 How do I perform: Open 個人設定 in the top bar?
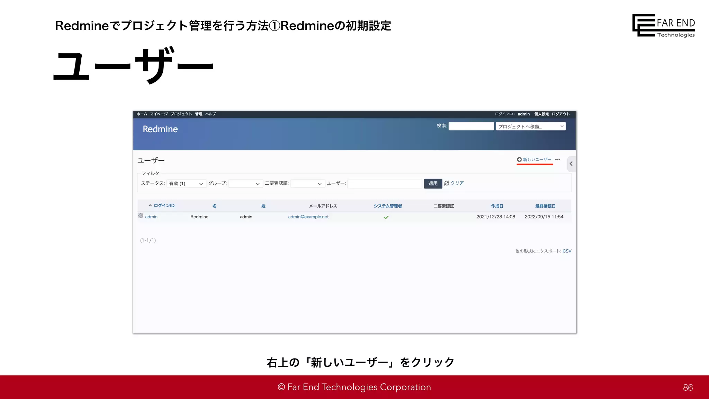pos(541,114)
